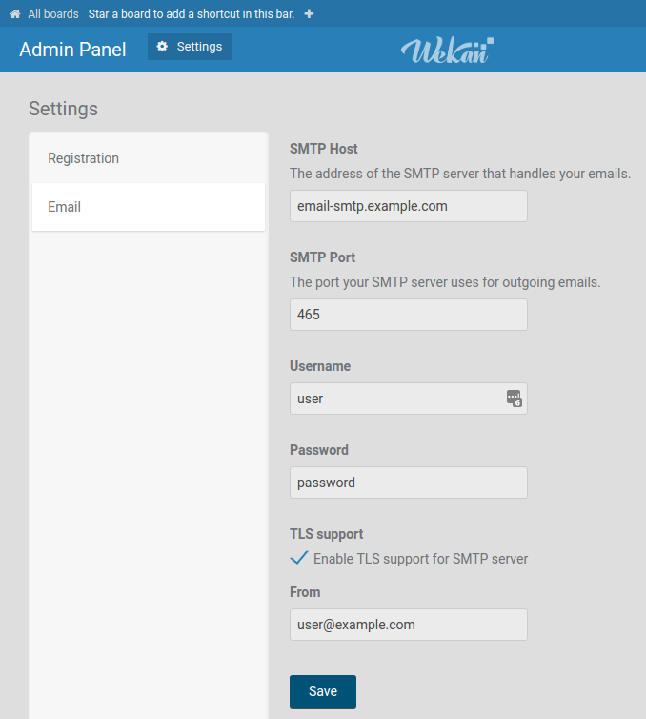Click the gear icon beside Settings
This screenshot has height=719, width=646.
pyautogui.click(x=162, y=47)
